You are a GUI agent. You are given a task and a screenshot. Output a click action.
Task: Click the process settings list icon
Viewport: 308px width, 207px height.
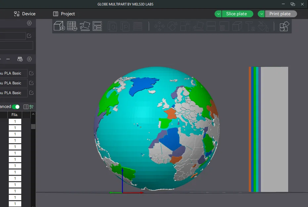point(26,107)
